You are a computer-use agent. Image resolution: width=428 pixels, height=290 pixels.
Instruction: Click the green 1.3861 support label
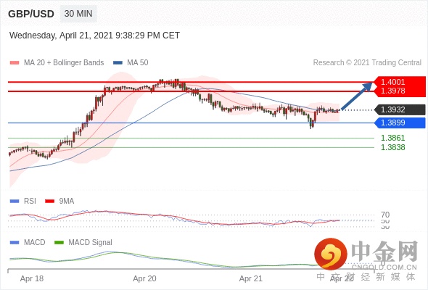(392, 138)
